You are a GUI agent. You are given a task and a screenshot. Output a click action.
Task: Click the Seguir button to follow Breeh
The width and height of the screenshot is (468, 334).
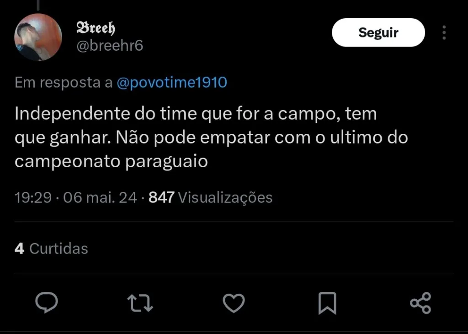point(378,32)
